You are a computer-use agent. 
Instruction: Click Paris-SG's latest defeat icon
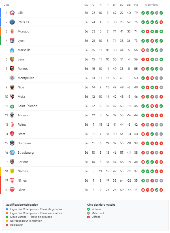pyautogui.click(x=161, y=22)
